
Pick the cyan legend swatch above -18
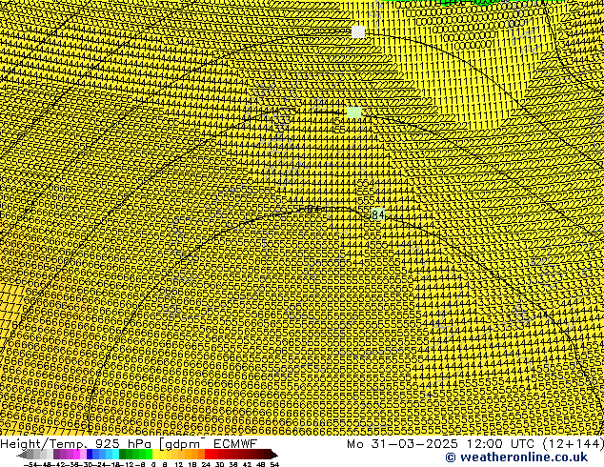[115, 455]
